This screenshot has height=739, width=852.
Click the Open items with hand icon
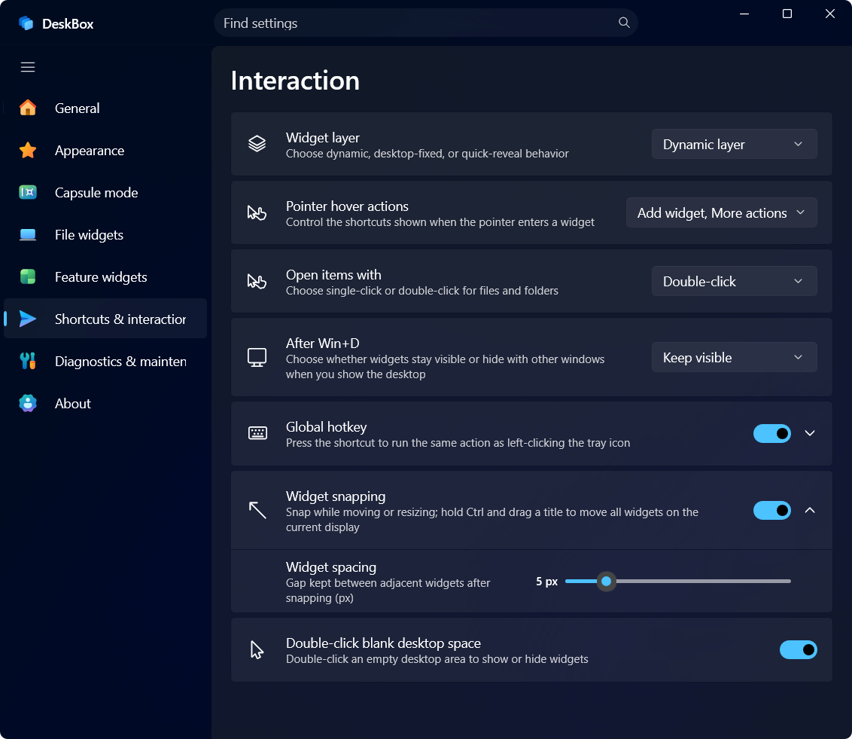pyautogui.click(x=257, y=281)
